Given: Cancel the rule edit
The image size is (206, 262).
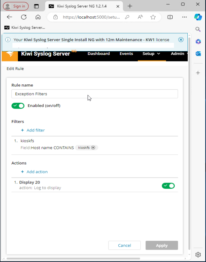Looking at the screenshot, I should pyautogui.click(x=125, y=245).
